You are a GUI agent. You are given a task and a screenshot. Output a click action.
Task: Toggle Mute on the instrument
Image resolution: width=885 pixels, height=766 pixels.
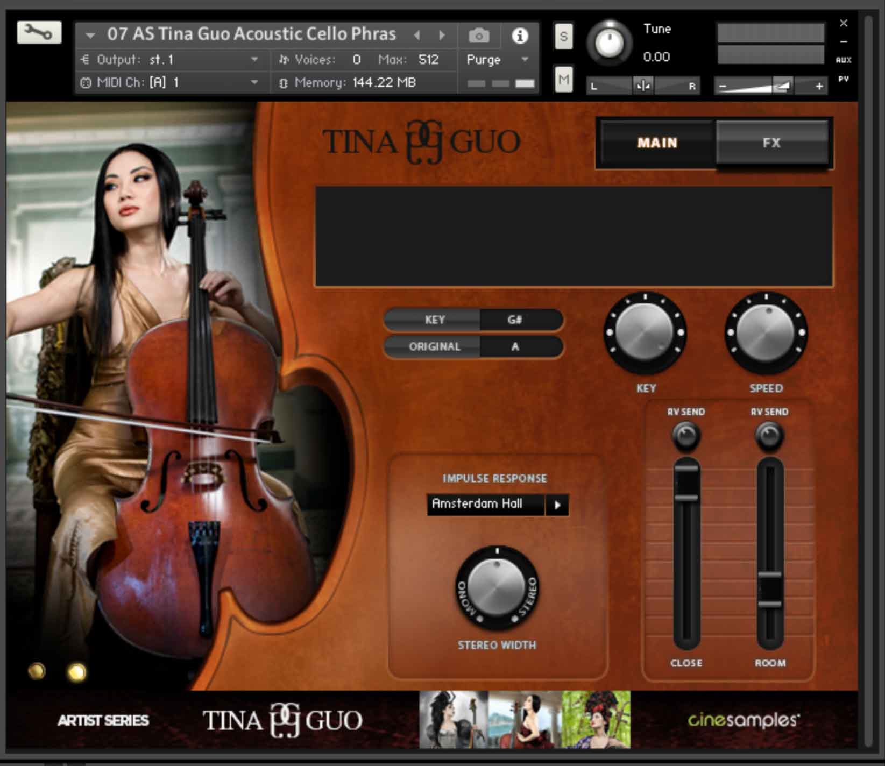click(x=563, y=80)
